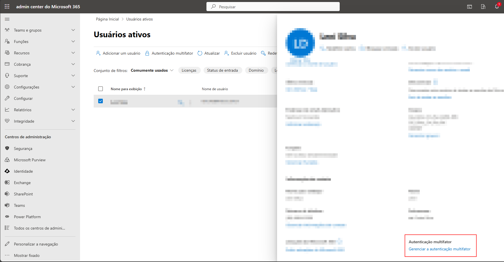Viewport: 504px width, 262px height.
Task: Open Cloud Shell icon in header
Action: coord(470,7)
